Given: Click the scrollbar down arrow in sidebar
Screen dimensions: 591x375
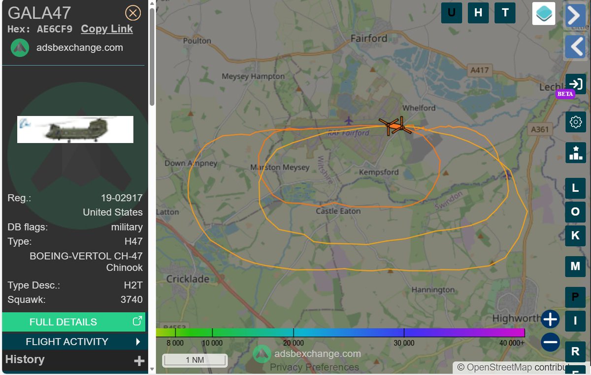Looking at the screenshot, I should pyautogui.click(x=152, y=369).
